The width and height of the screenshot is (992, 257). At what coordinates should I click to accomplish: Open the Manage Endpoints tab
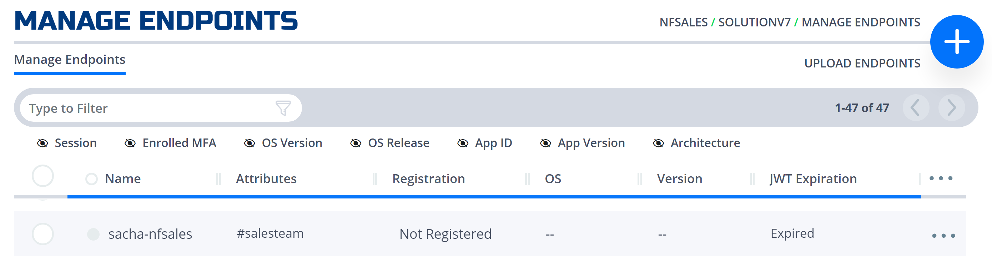(70, 60)
